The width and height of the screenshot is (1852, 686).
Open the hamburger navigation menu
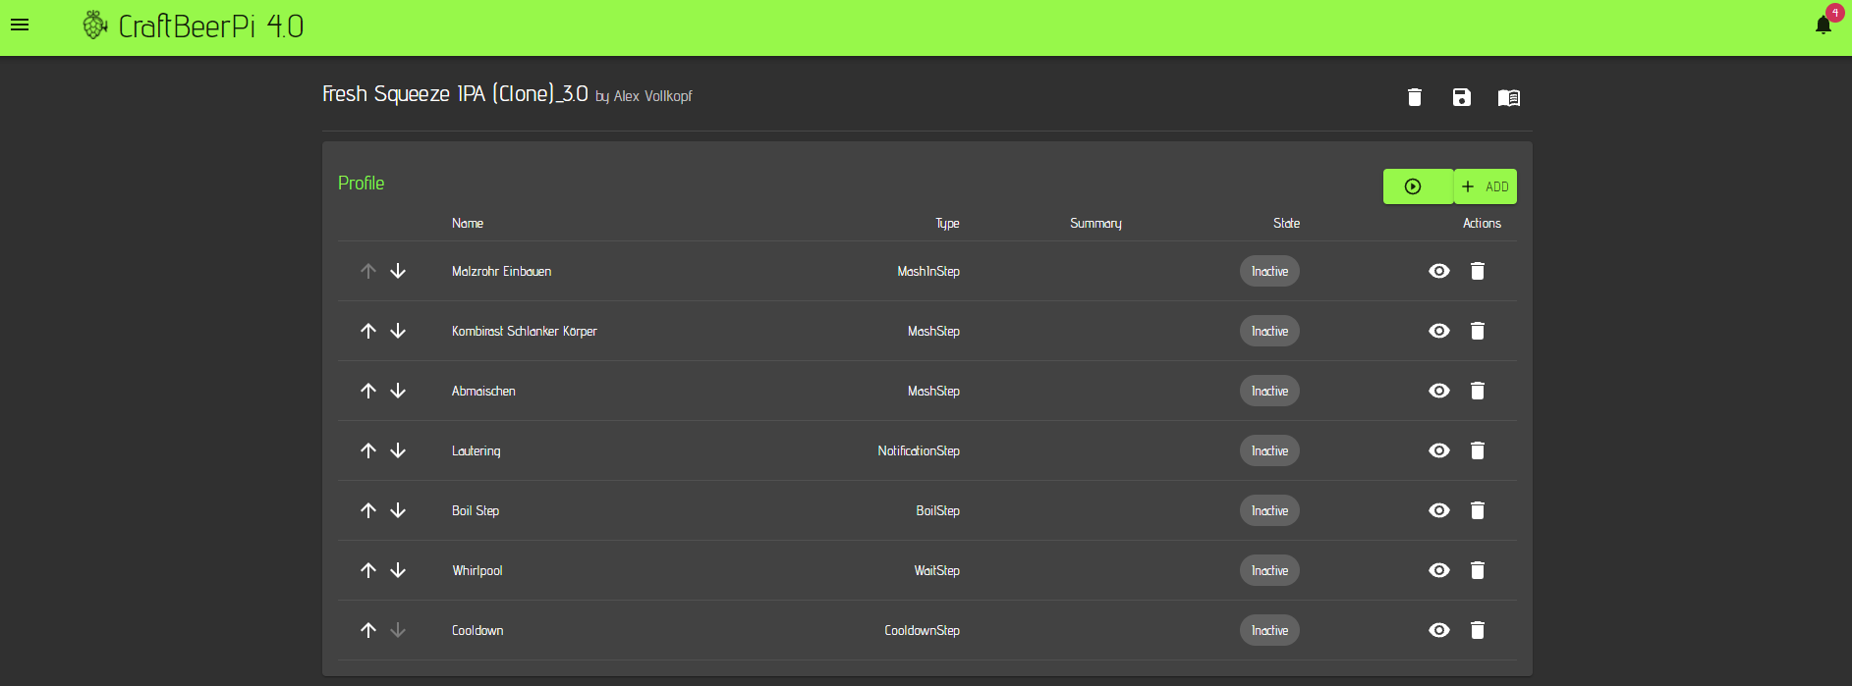point(20,26)
